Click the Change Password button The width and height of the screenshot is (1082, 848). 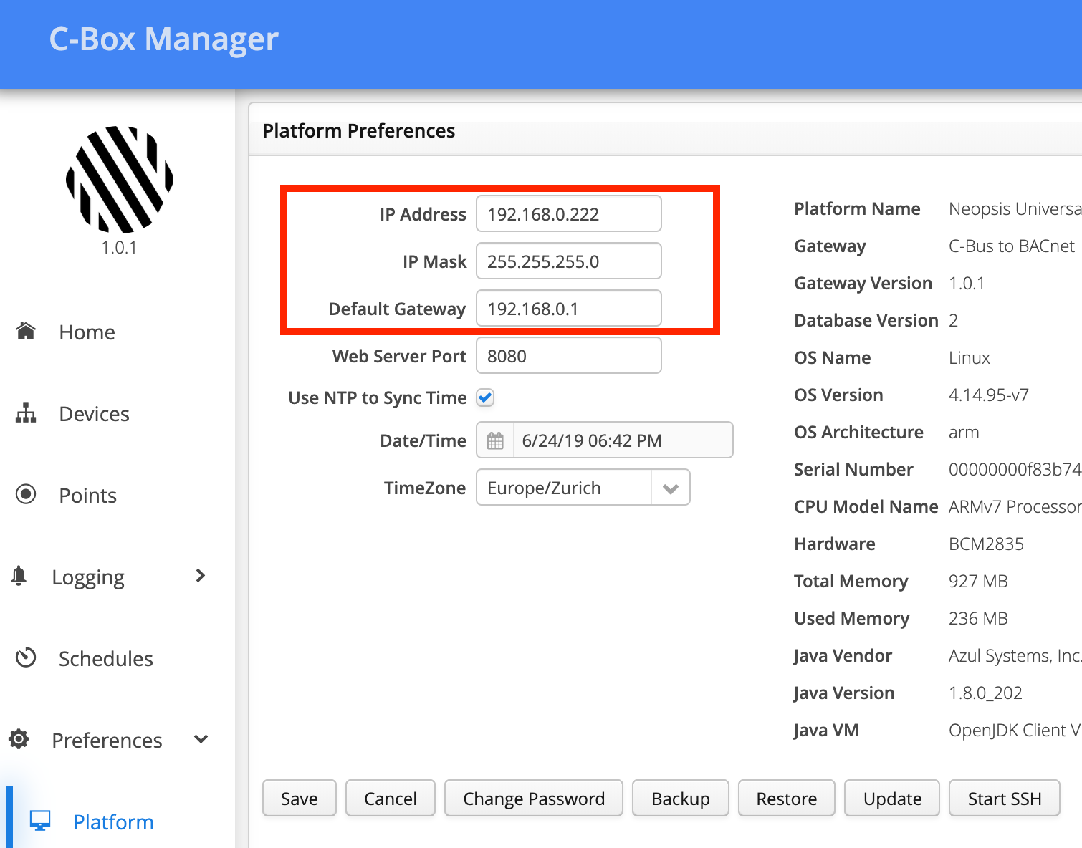pyautogui.click(x=533, y=798)
